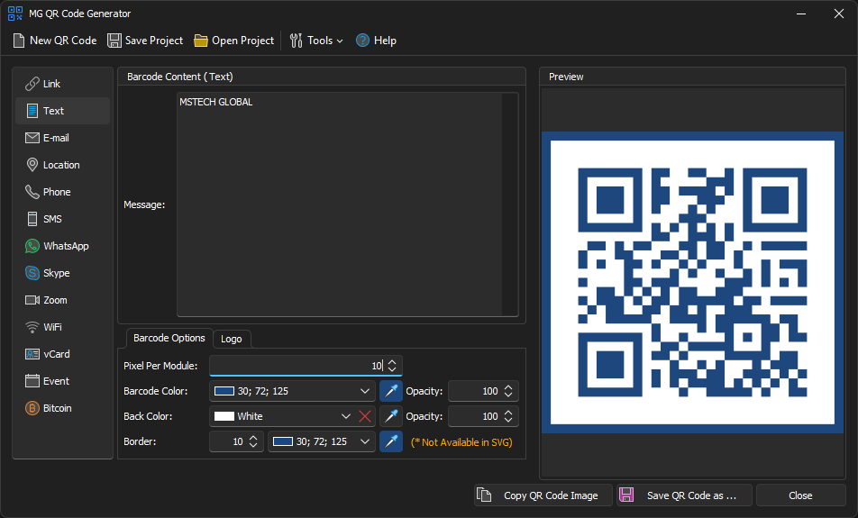This screenshot has height=518, width=858.
Task: Switch to the Barcode Options tab
Action: (169, 338)
